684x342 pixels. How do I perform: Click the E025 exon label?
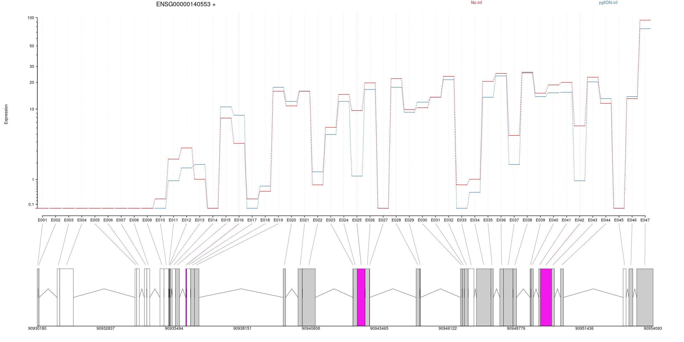pos(357,220)
